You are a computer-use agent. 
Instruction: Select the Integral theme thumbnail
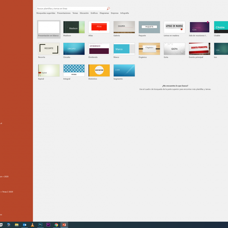point(74,70)
